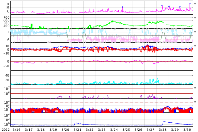Screen dimensions: 198x132
Task: Click the 3/25 date label
Action: click(126, 130)
